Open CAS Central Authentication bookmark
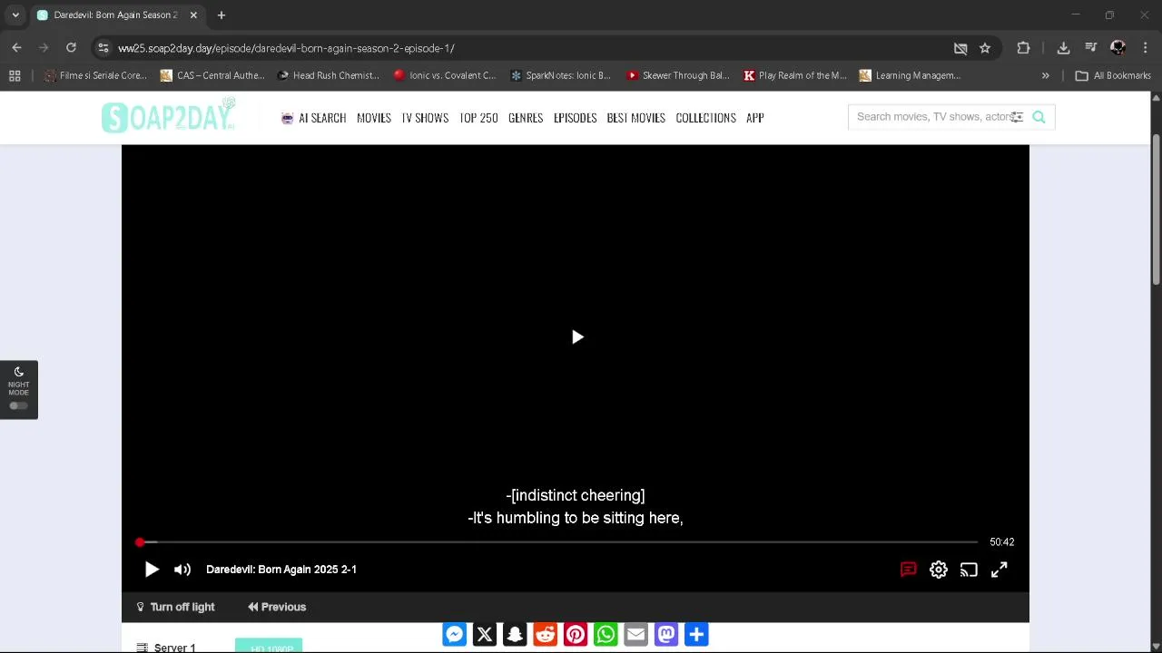 (x=212, y=75)
